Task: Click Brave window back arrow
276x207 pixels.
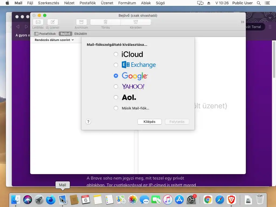Action: click(x=18, y=27)
